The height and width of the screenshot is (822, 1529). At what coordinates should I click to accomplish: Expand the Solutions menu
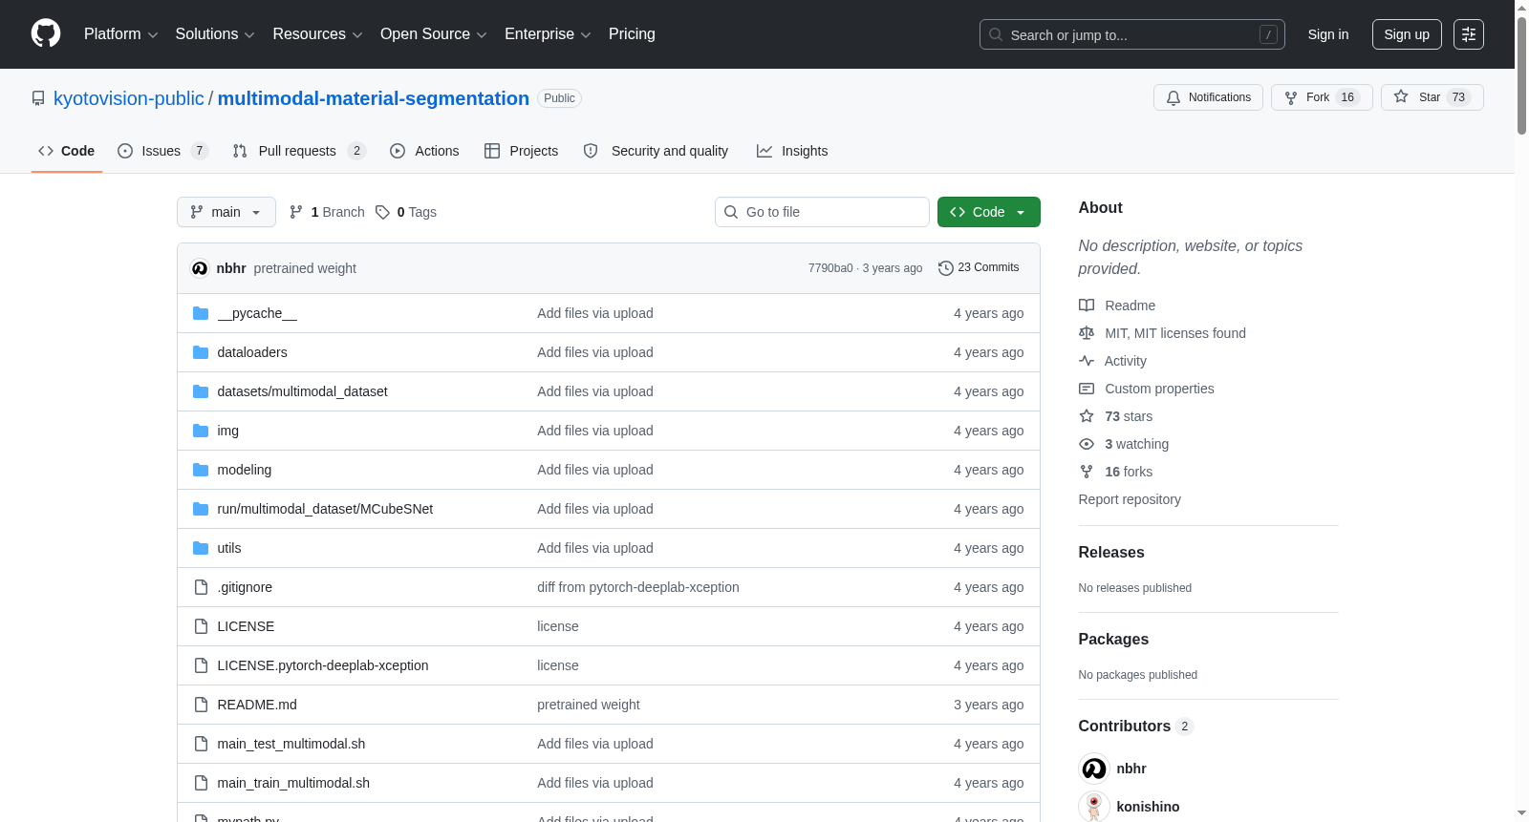click(x=215, y=34)
